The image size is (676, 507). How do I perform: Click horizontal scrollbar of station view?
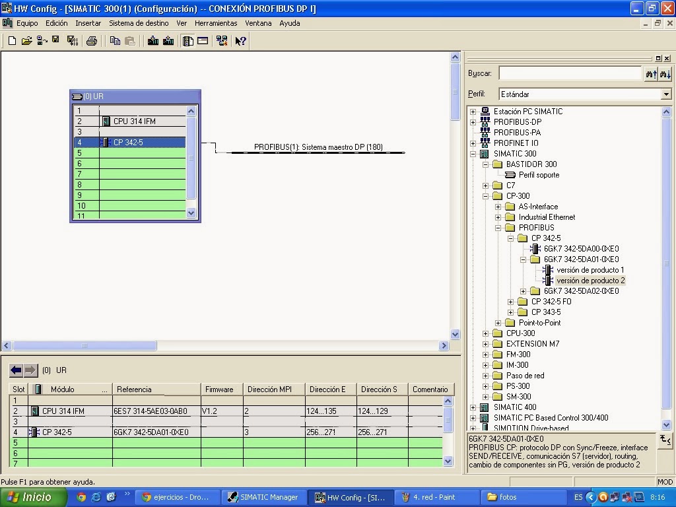click(226, 346)
